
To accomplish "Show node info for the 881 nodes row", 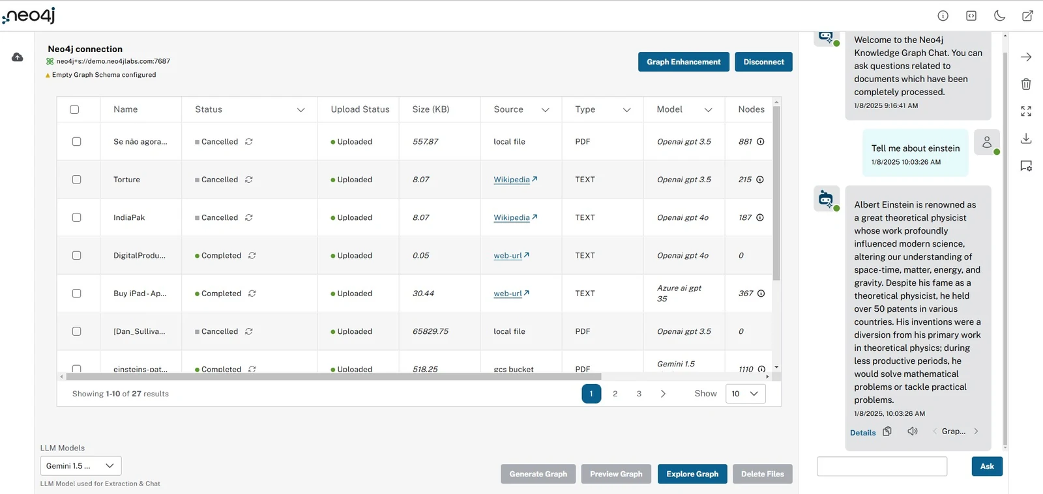I will pyautogui.click(x=760, y=142).
